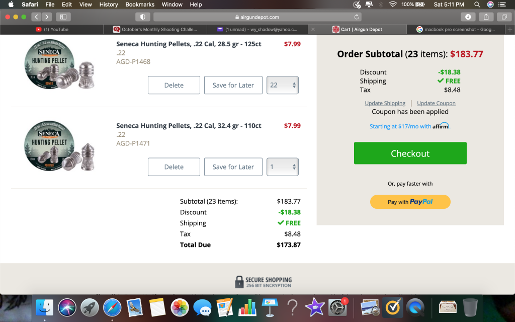The width and height of the screenshot is (515, 322).
Task: Close the Cart | Airgun Depot tab
Action: click(313, 29)
